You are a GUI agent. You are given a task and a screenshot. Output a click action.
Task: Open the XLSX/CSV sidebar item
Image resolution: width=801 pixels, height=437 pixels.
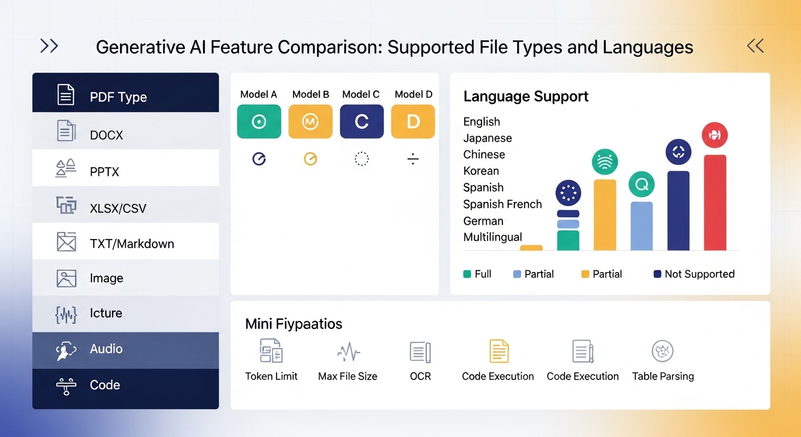(125, 208)
